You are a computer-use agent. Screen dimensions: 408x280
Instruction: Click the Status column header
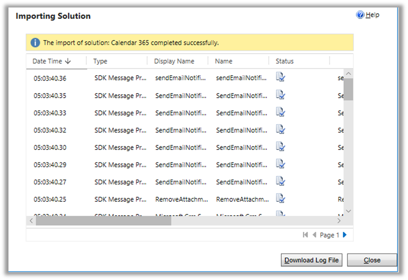click(285, 61)
